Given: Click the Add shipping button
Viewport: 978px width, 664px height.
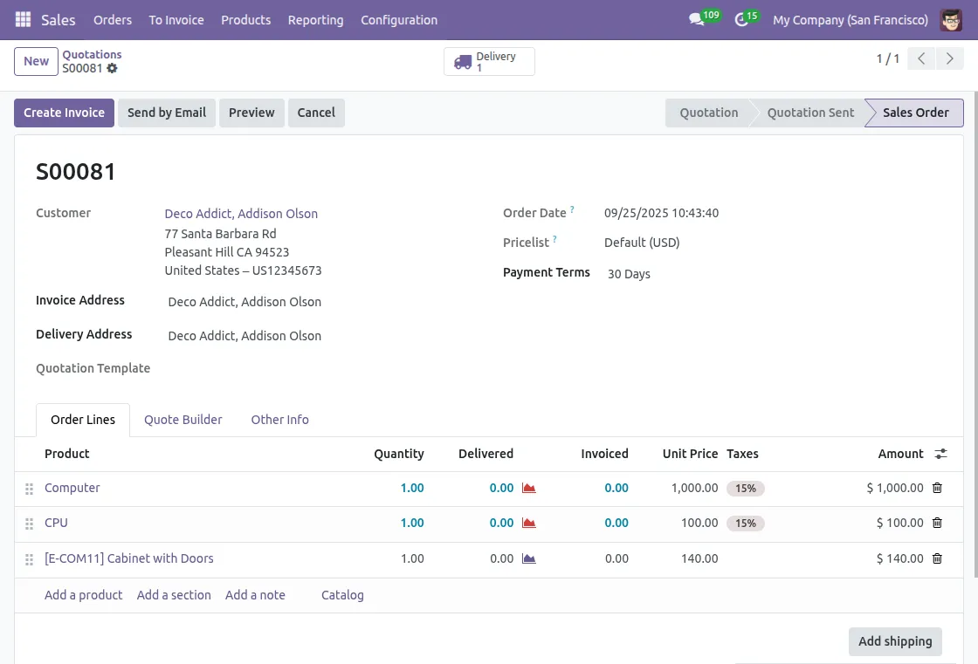Looking at the screenshot, I should coord(895,641).
